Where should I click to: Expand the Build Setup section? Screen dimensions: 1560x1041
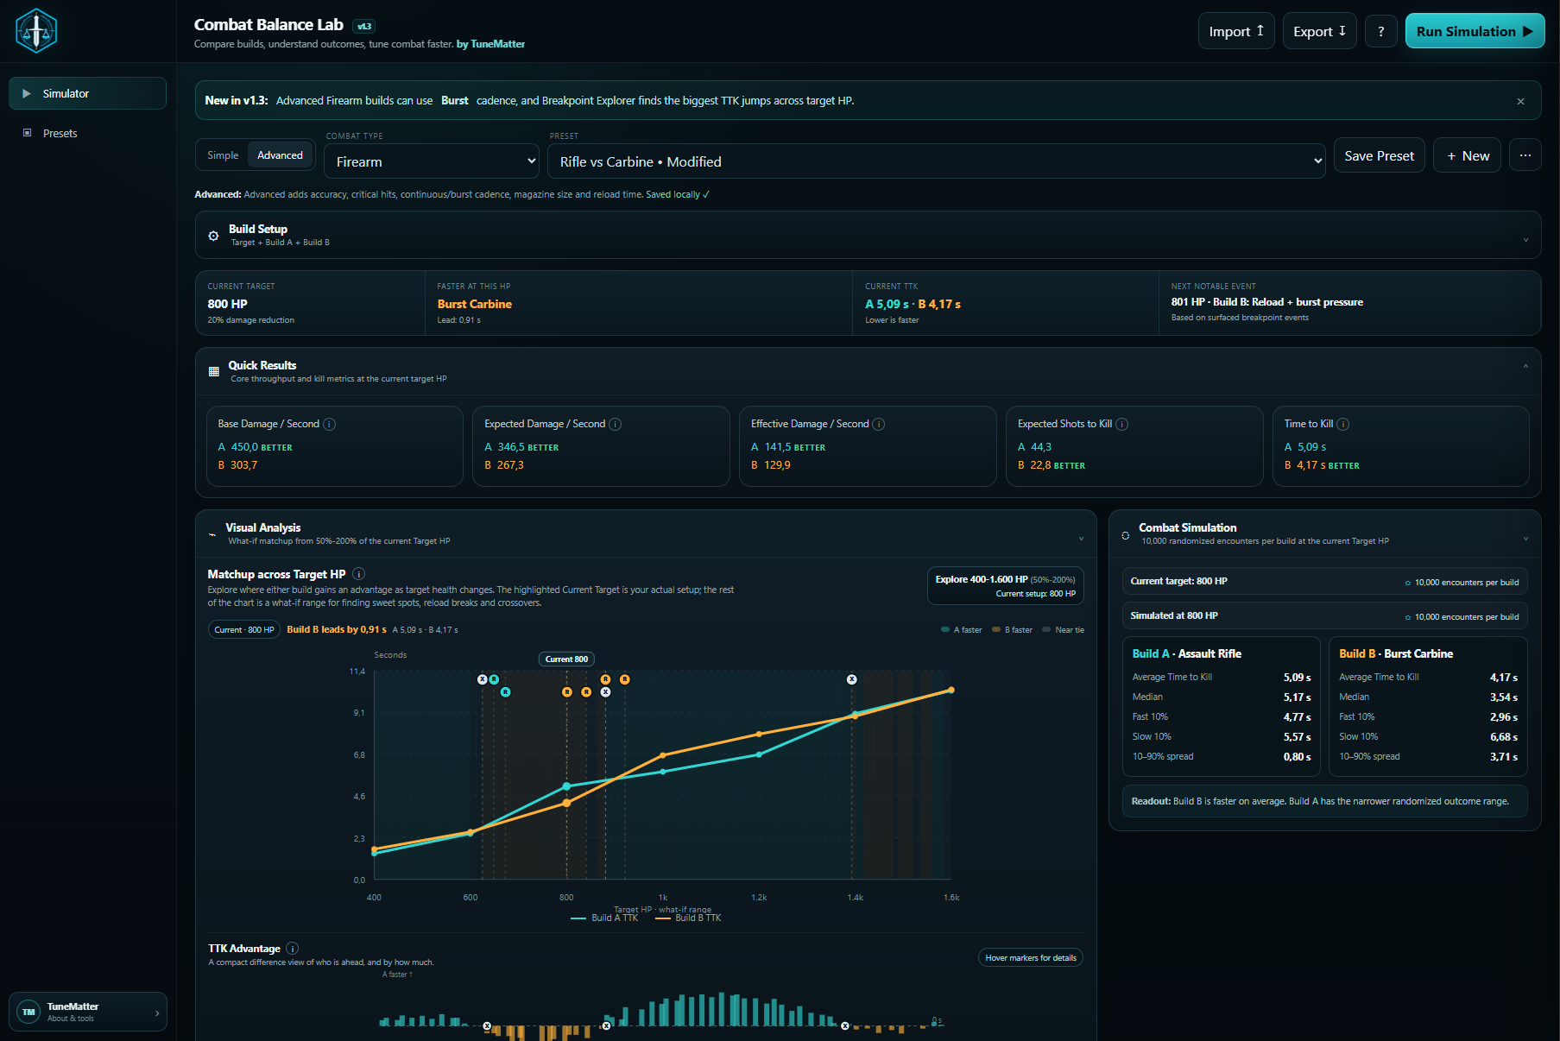pyautogui.click(x=868, y=235)
